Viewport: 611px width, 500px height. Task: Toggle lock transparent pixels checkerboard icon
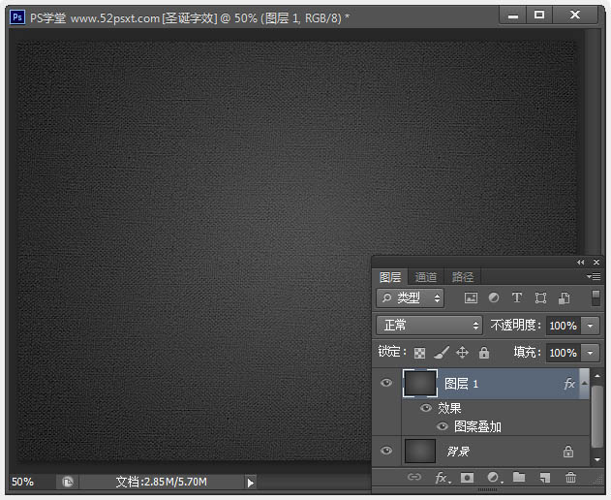(420, 354)
